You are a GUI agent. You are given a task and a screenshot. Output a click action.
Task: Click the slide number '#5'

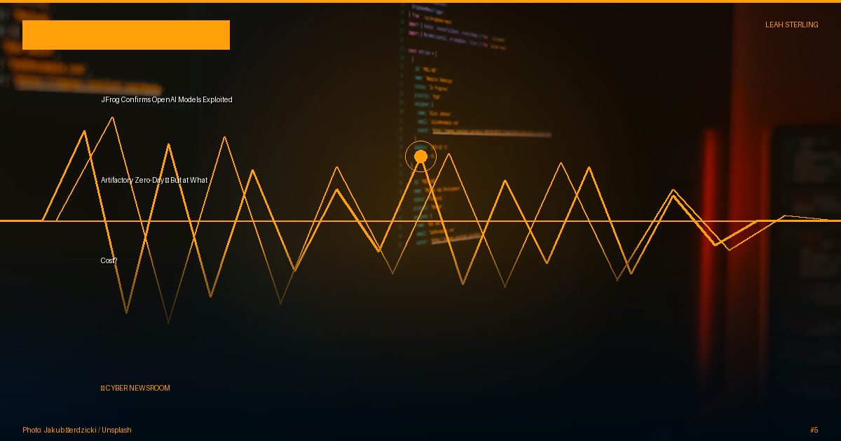[814, 430]
